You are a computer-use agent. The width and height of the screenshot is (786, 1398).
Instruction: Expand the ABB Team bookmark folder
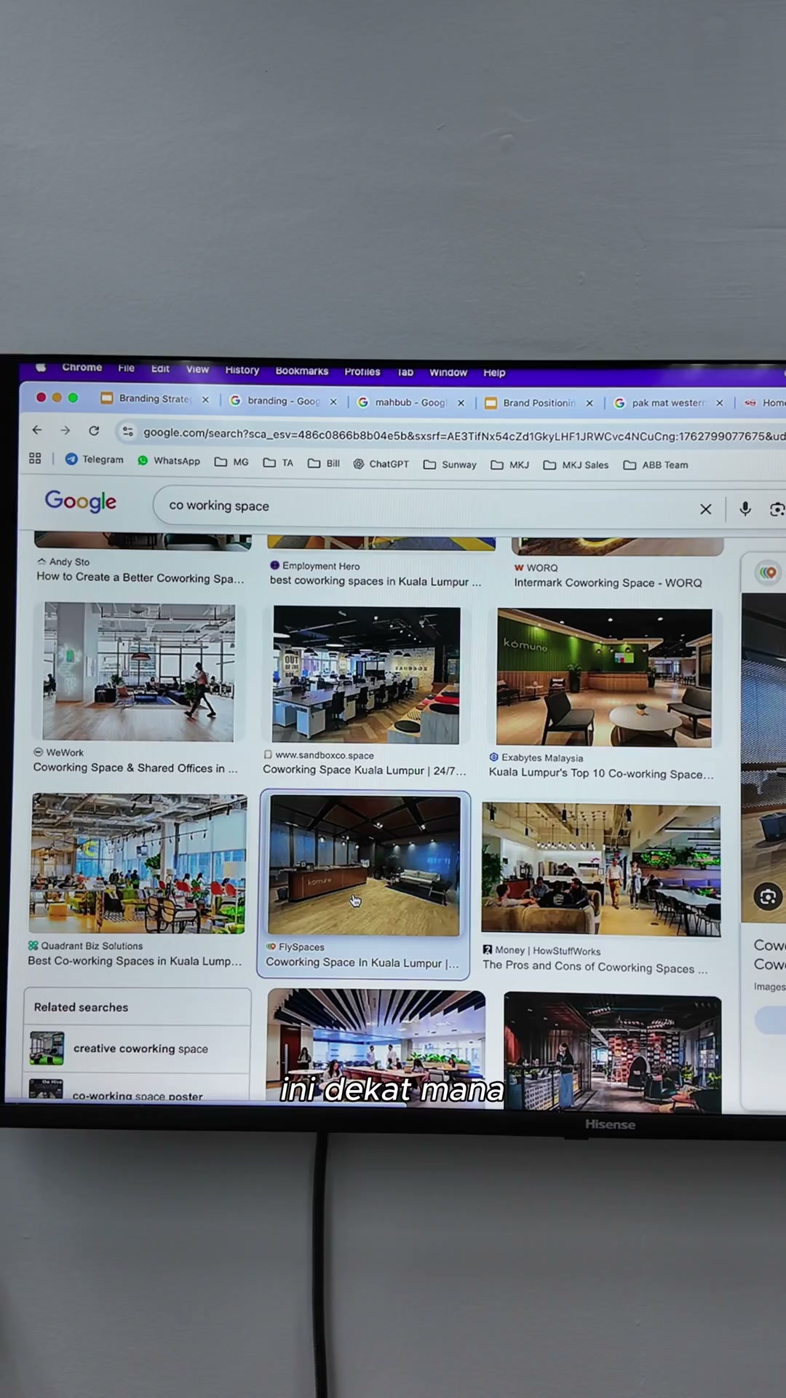(656, 465)
